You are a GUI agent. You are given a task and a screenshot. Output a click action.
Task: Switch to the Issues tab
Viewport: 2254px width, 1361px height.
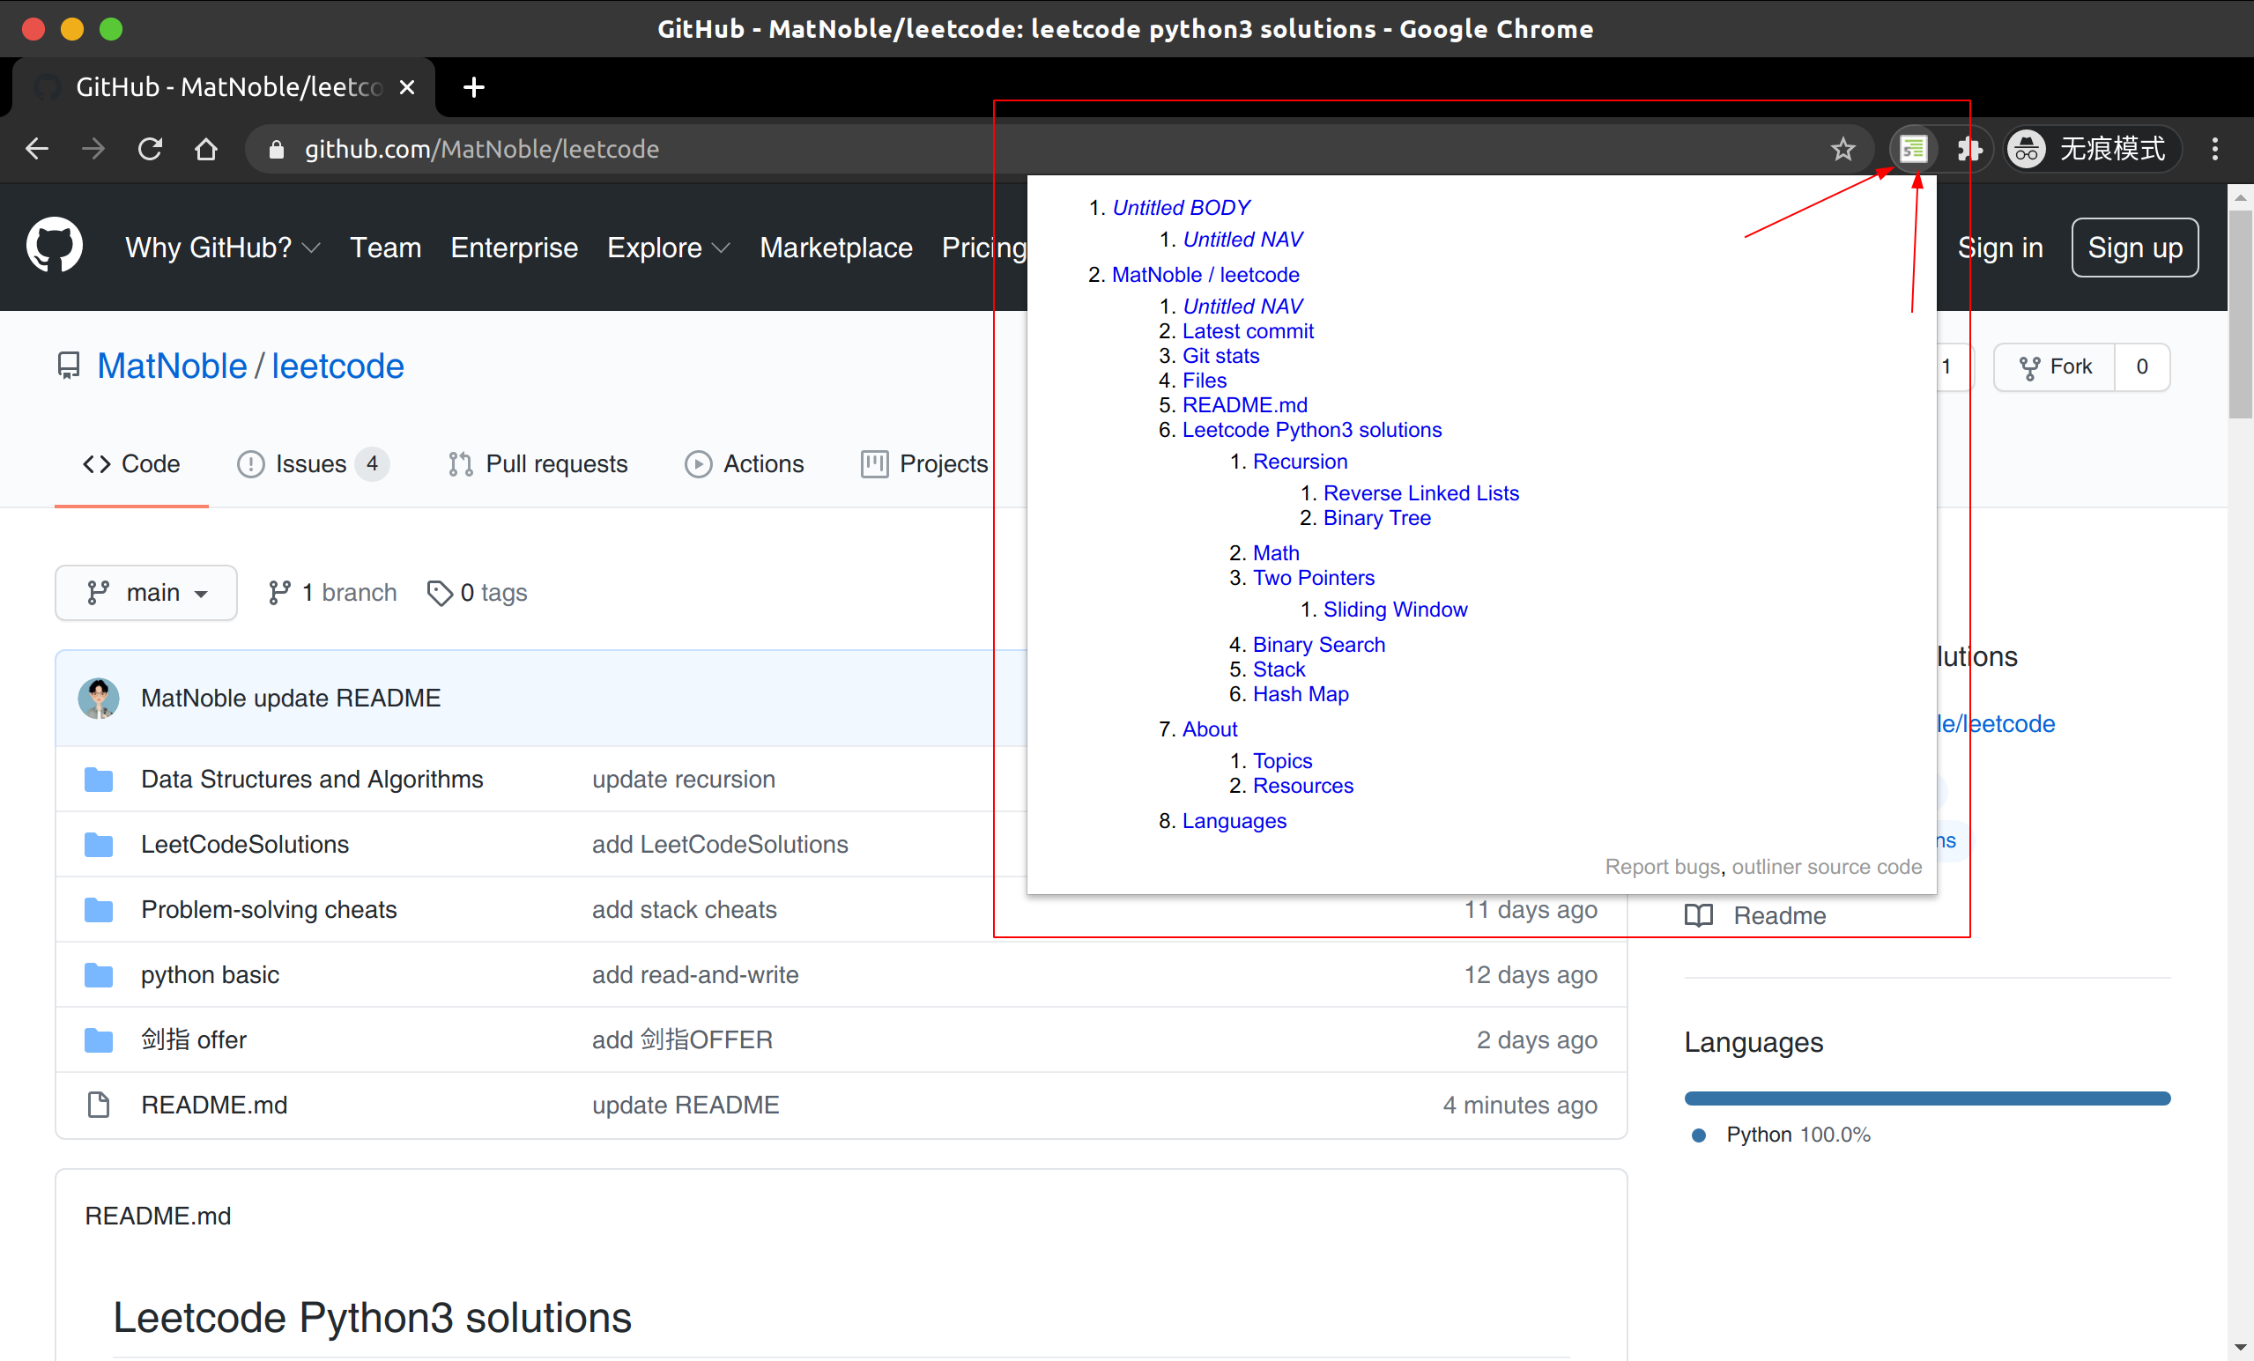pyautogui.click(x=312, y=463)
